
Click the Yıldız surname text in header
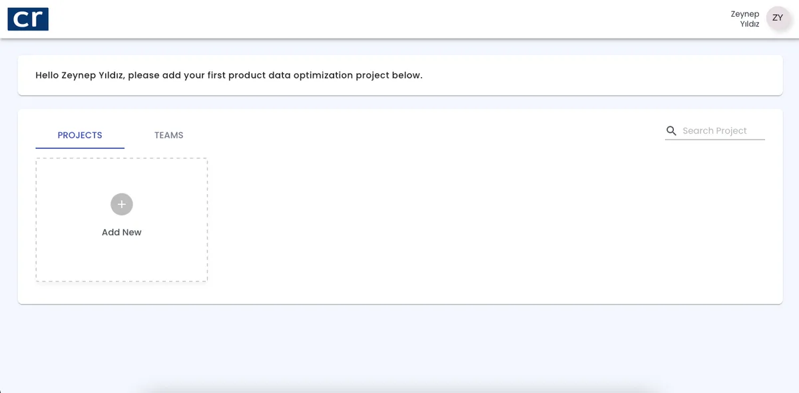click(x=750, y=24)
